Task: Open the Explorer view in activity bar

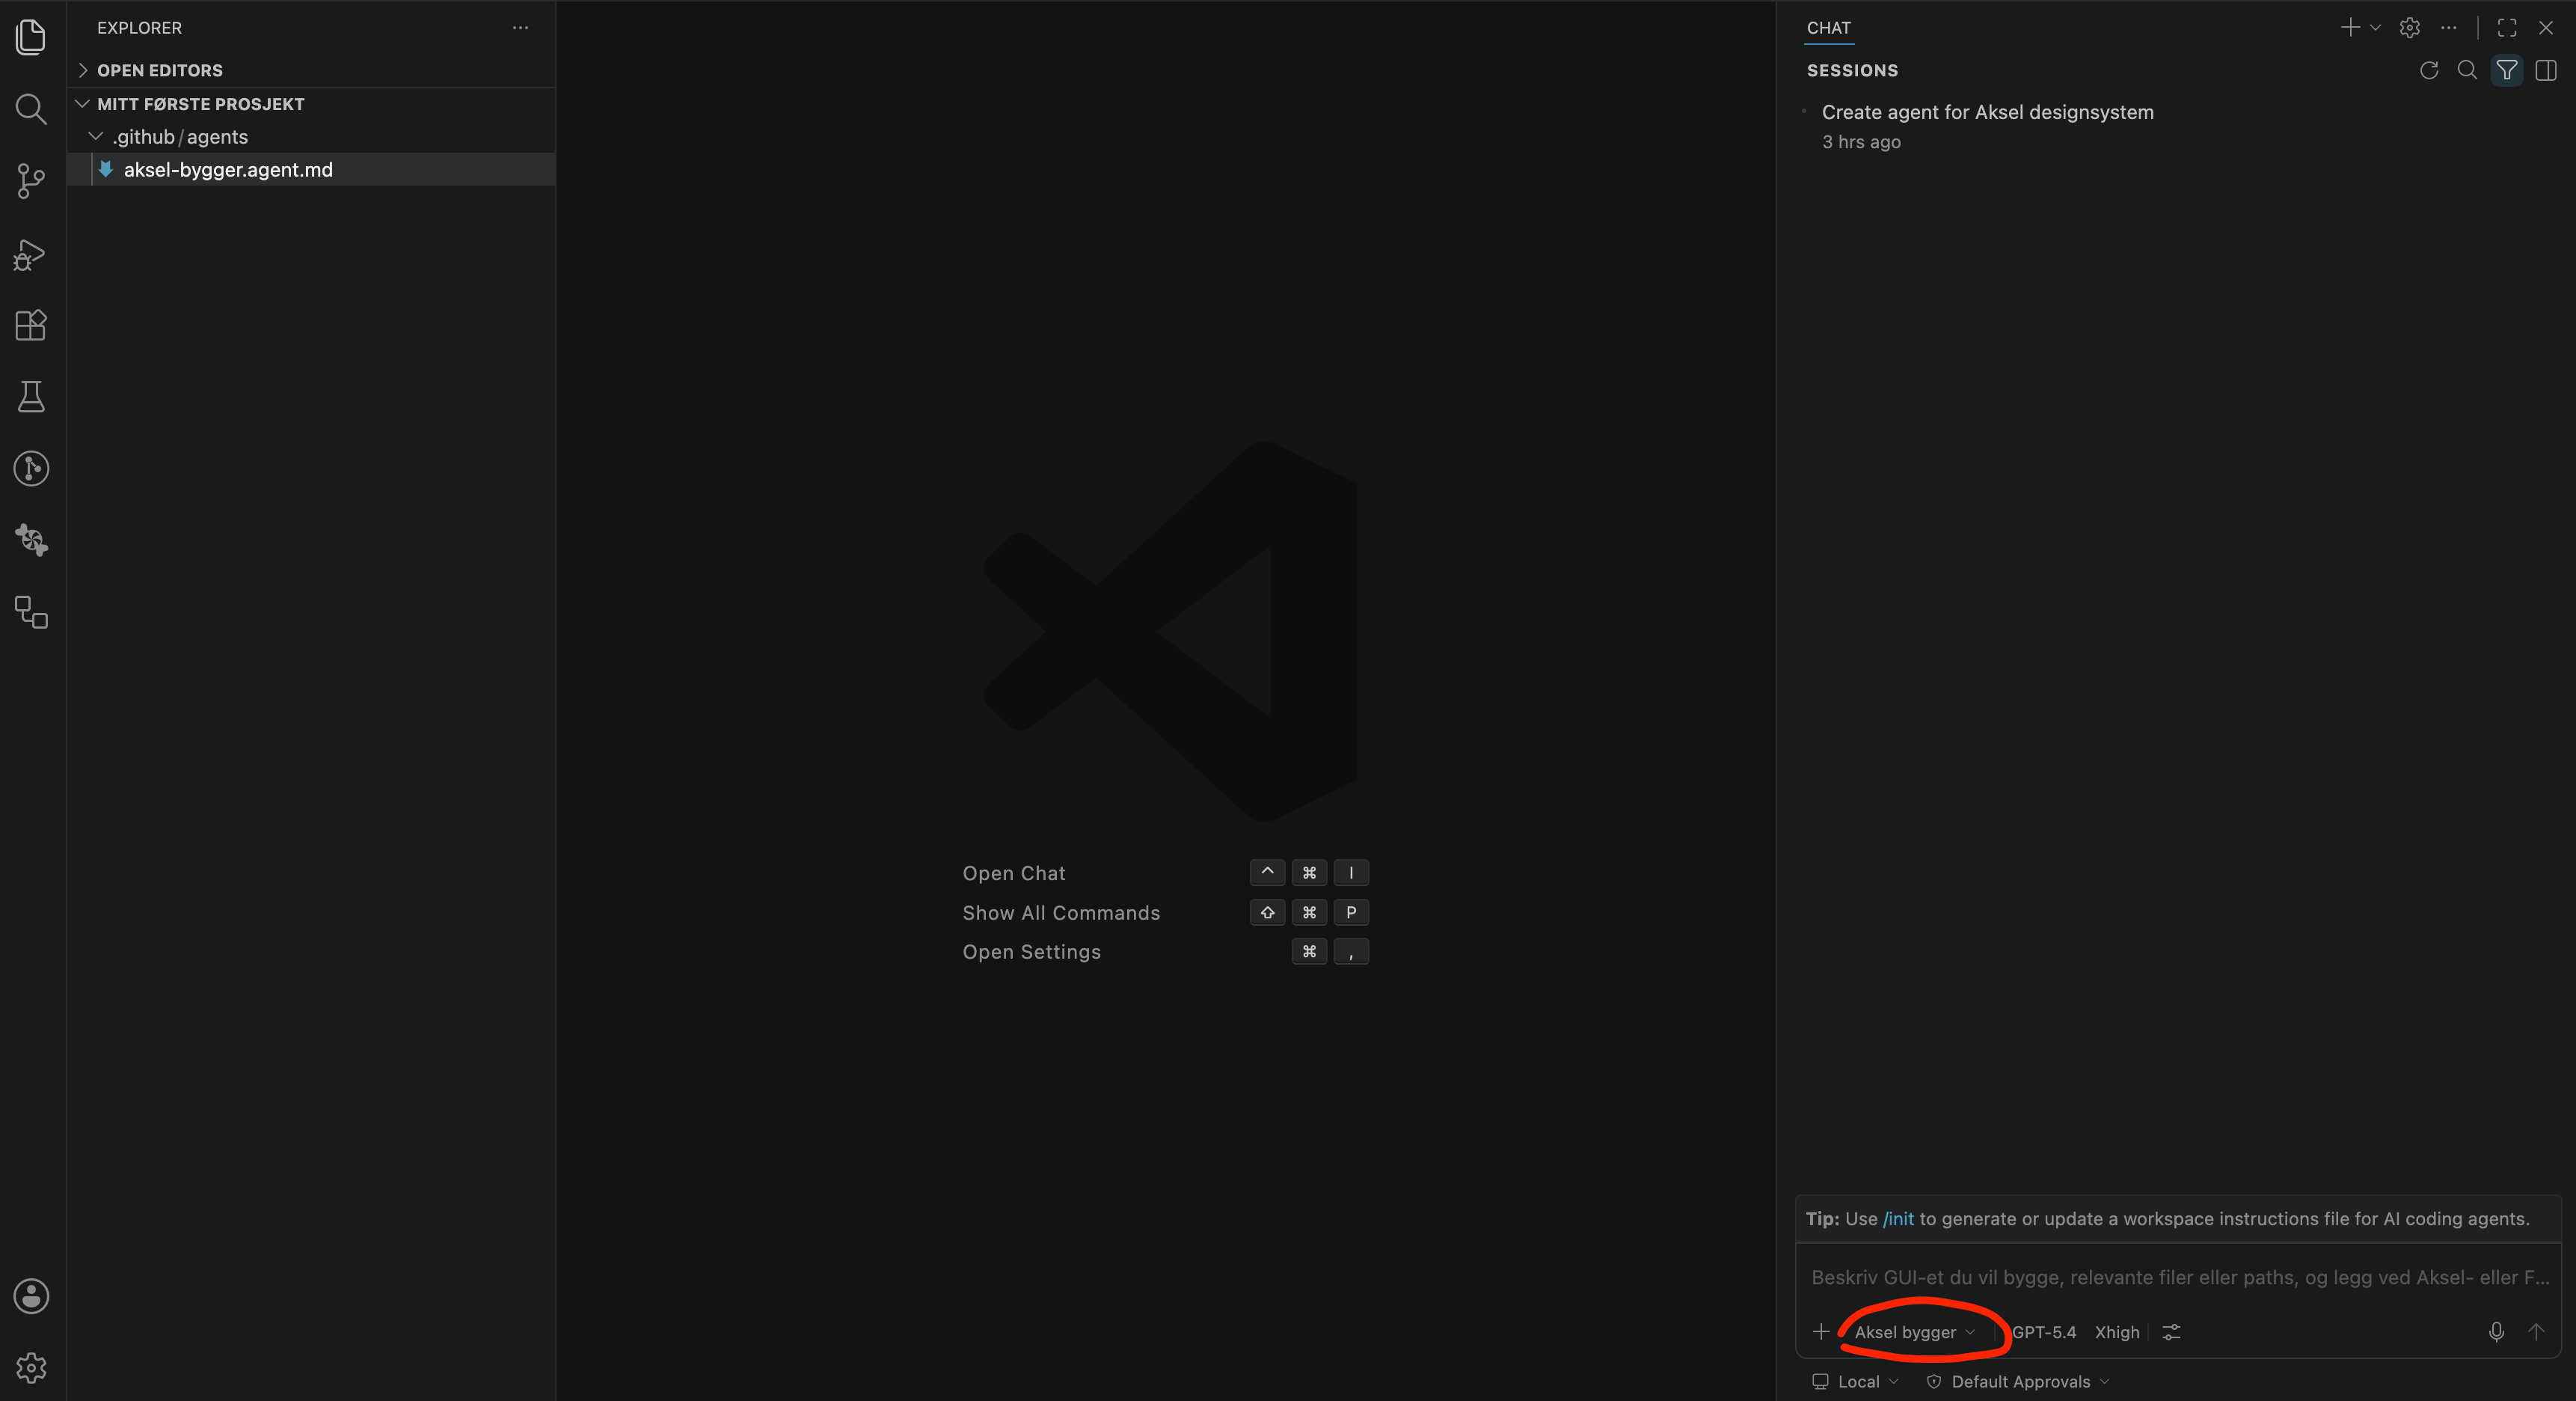Action: click(x=31, y=37)
